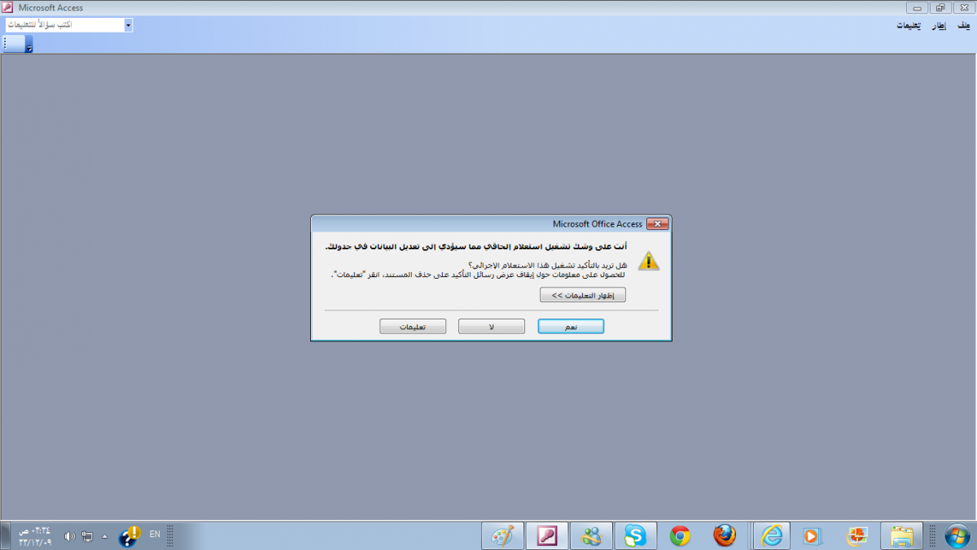Launch Firefox from the taskbar

(x=724, y=535)
